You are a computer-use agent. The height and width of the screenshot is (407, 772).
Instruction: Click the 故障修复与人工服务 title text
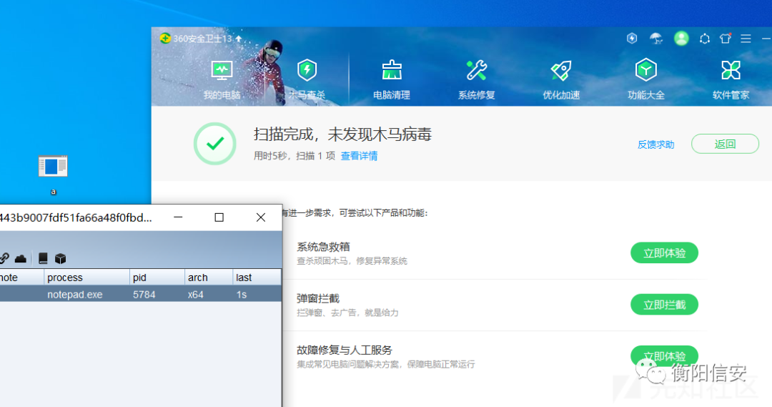click(x=344, y=350)
